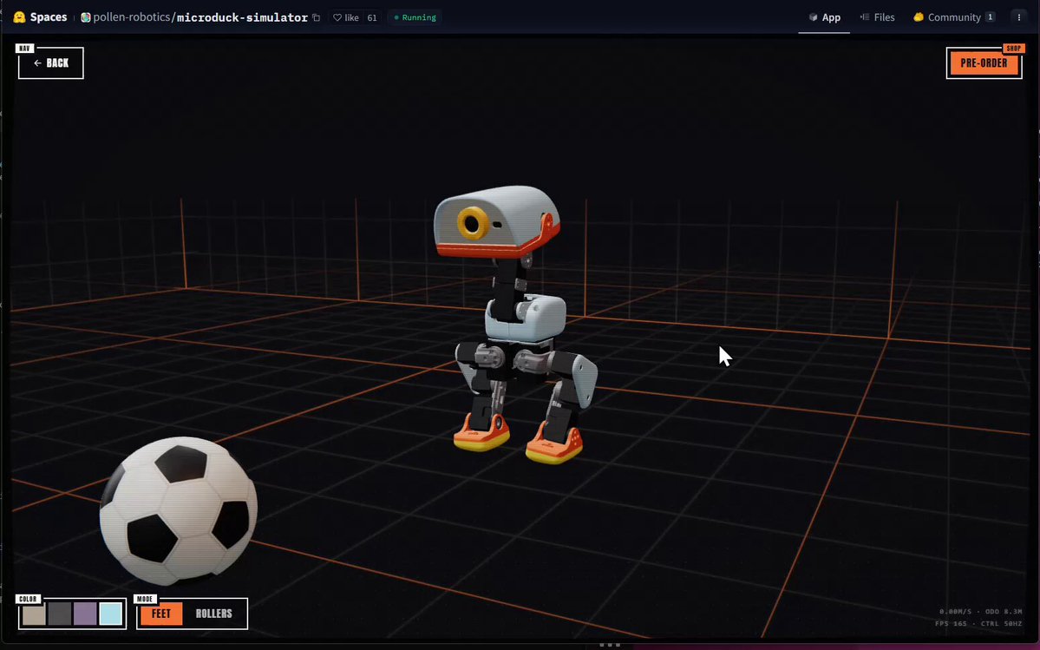Switch to the Files tab

pyautogui.click(x=878, y=17)
